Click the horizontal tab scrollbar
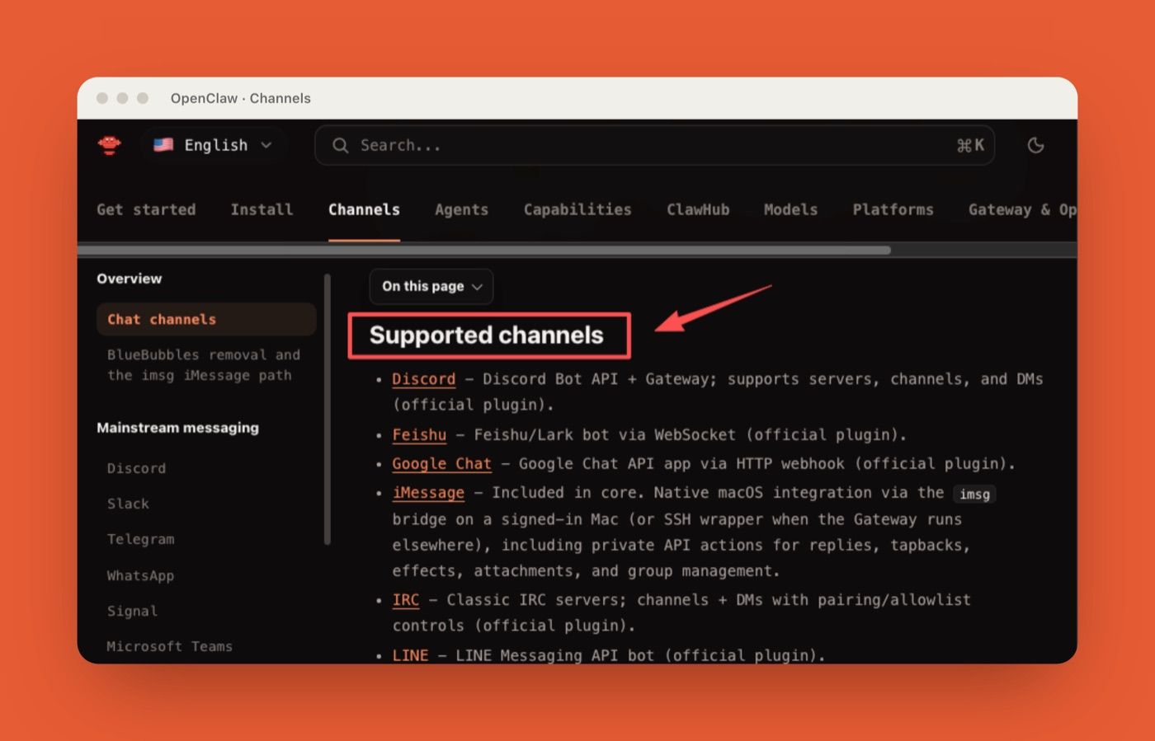 tap(484, 250)
